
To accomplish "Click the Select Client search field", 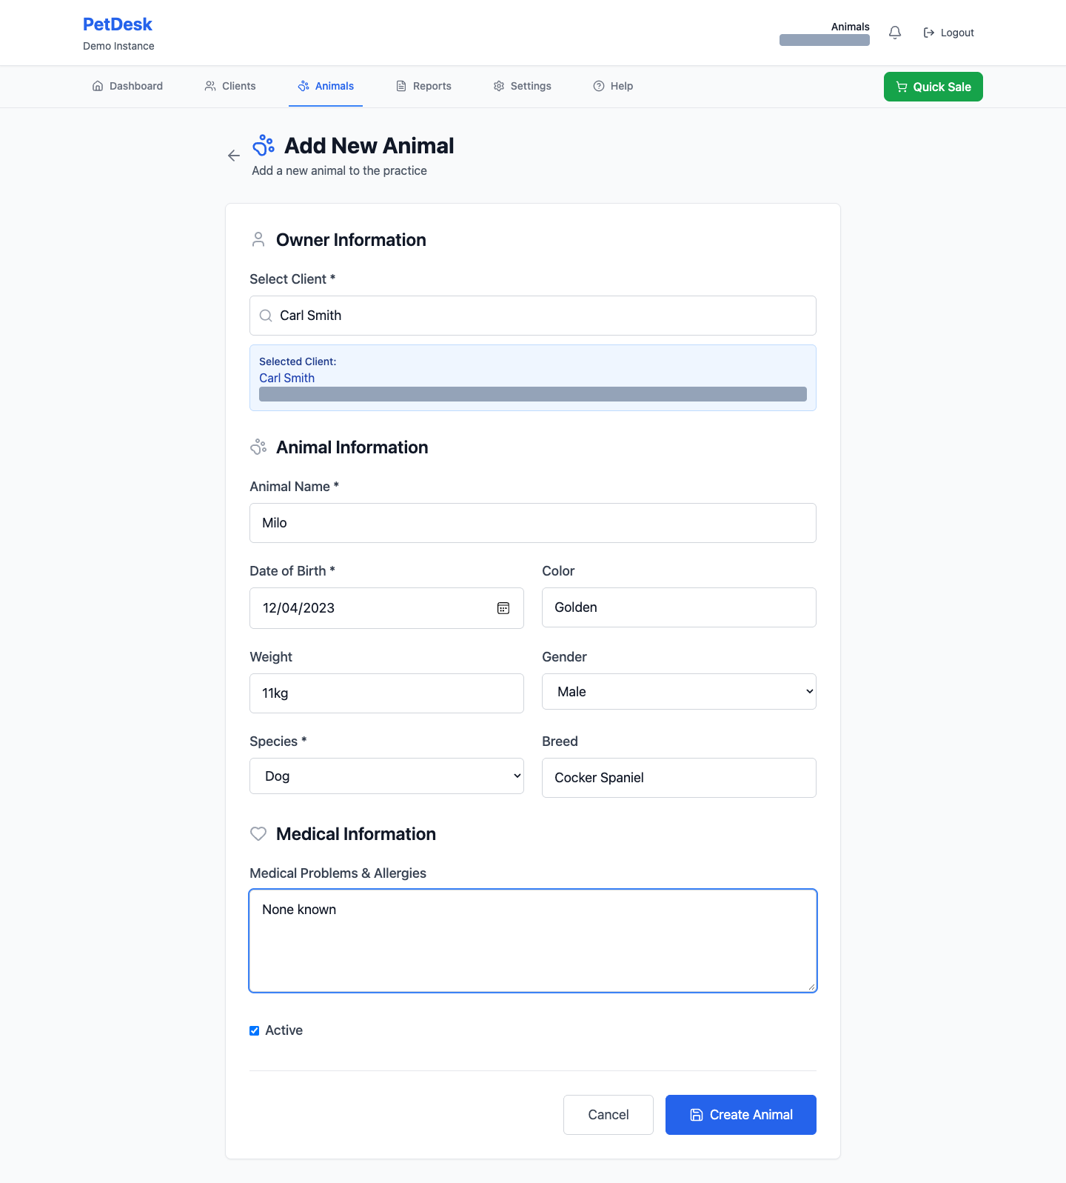I will point(533,316).
